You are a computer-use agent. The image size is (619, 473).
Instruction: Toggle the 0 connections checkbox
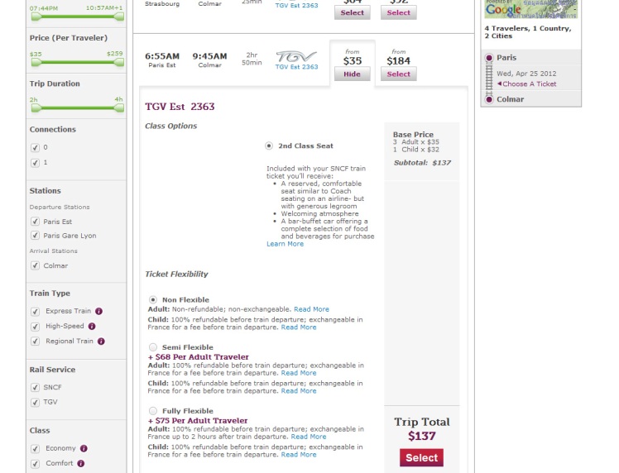click(35, 147)
